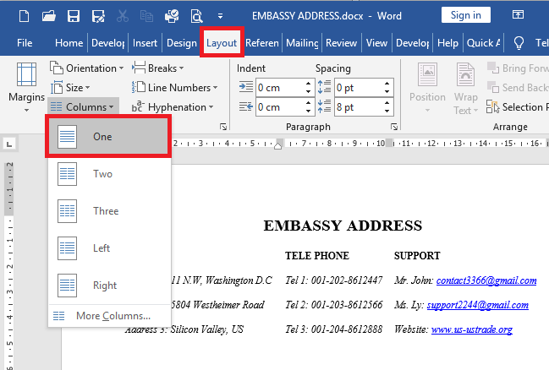Open the Review tab

342,43
